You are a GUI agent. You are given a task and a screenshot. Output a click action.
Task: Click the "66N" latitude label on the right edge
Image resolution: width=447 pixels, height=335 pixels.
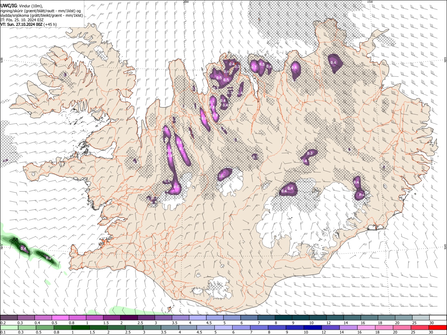[445, 60]
